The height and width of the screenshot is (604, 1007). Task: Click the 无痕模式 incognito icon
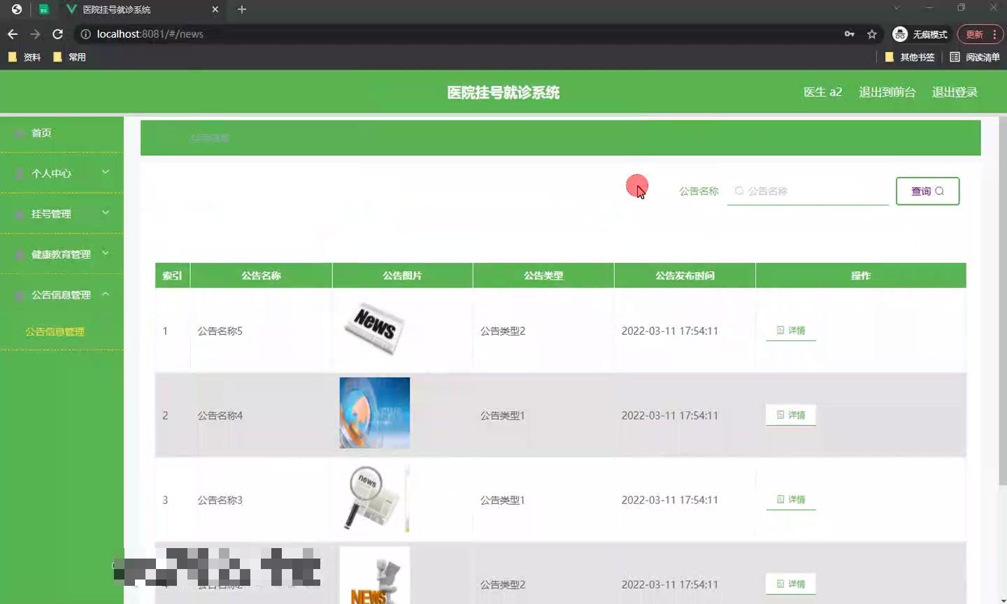point(900,34)
